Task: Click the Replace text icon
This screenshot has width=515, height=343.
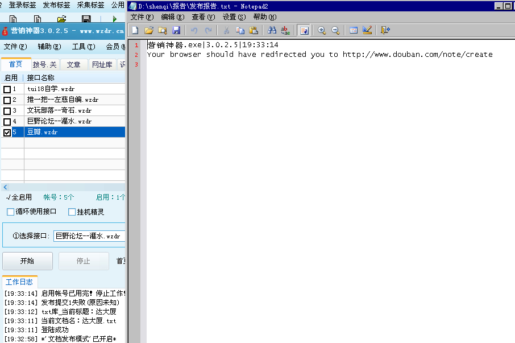Action: (x=286, y=30)
